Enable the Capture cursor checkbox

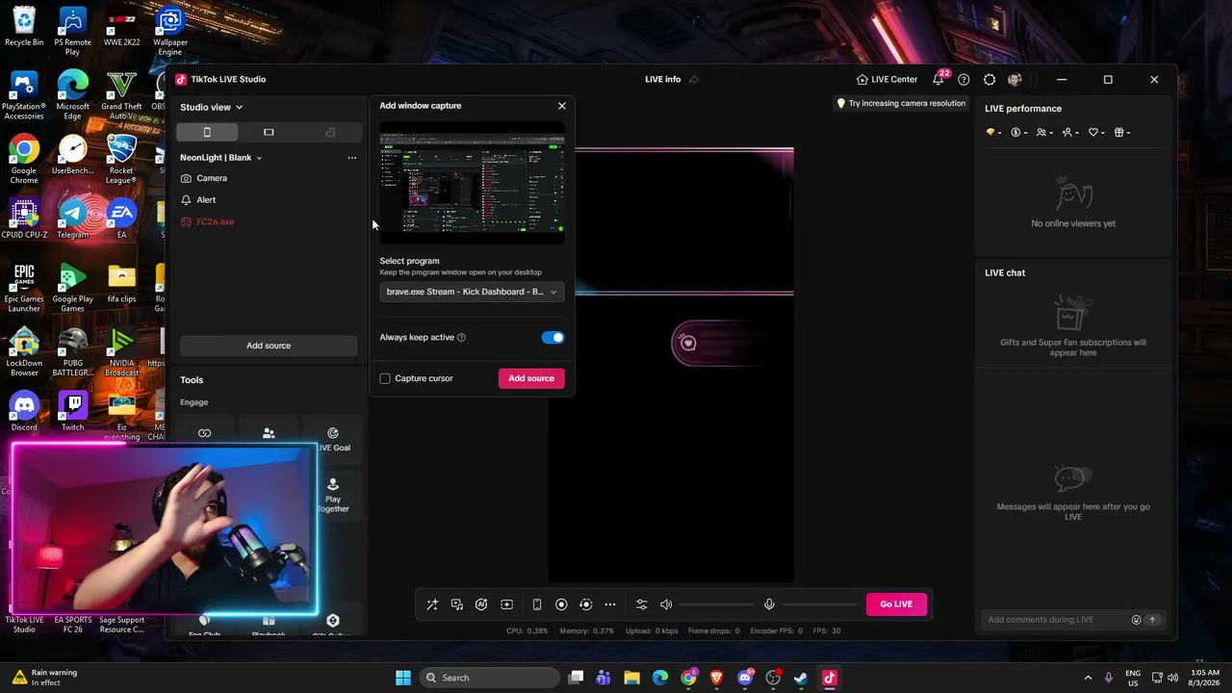click(385, 379)
